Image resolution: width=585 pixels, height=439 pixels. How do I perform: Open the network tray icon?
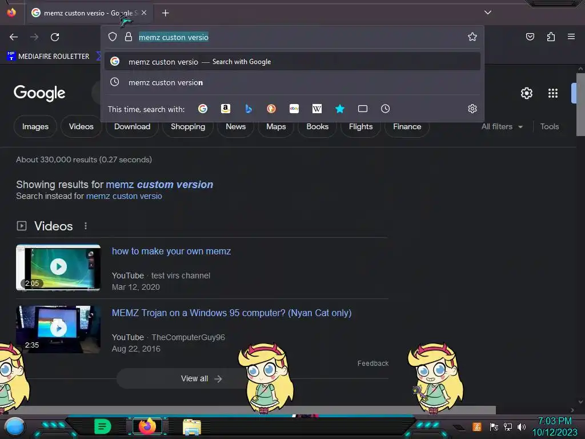click(x=508, y=426)
